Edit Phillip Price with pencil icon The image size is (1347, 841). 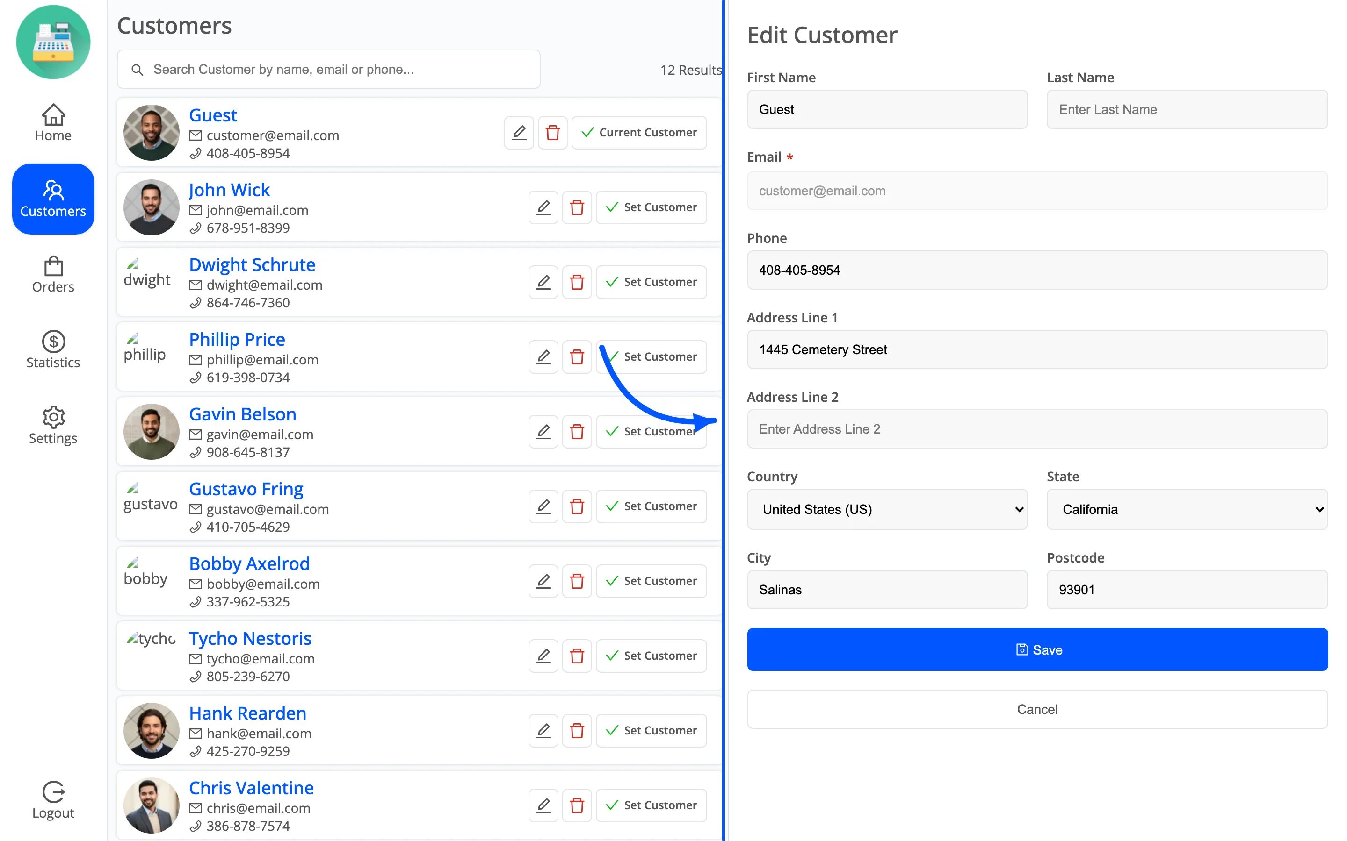543,356
